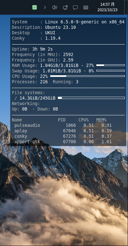This screenshot has height=246, width=128.
Task: Open the notification message bubble icon
Action: [x=75, y=8]
